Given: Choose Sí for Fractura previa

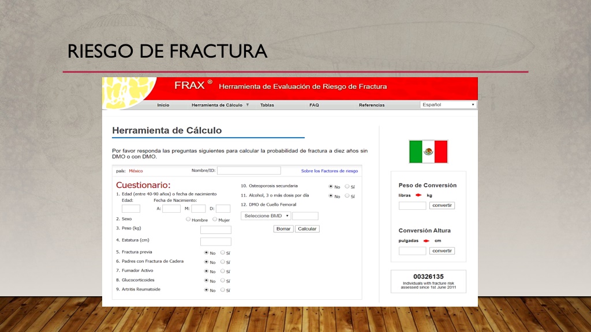Looking at the screenshot, I should [x=223, y=252].
